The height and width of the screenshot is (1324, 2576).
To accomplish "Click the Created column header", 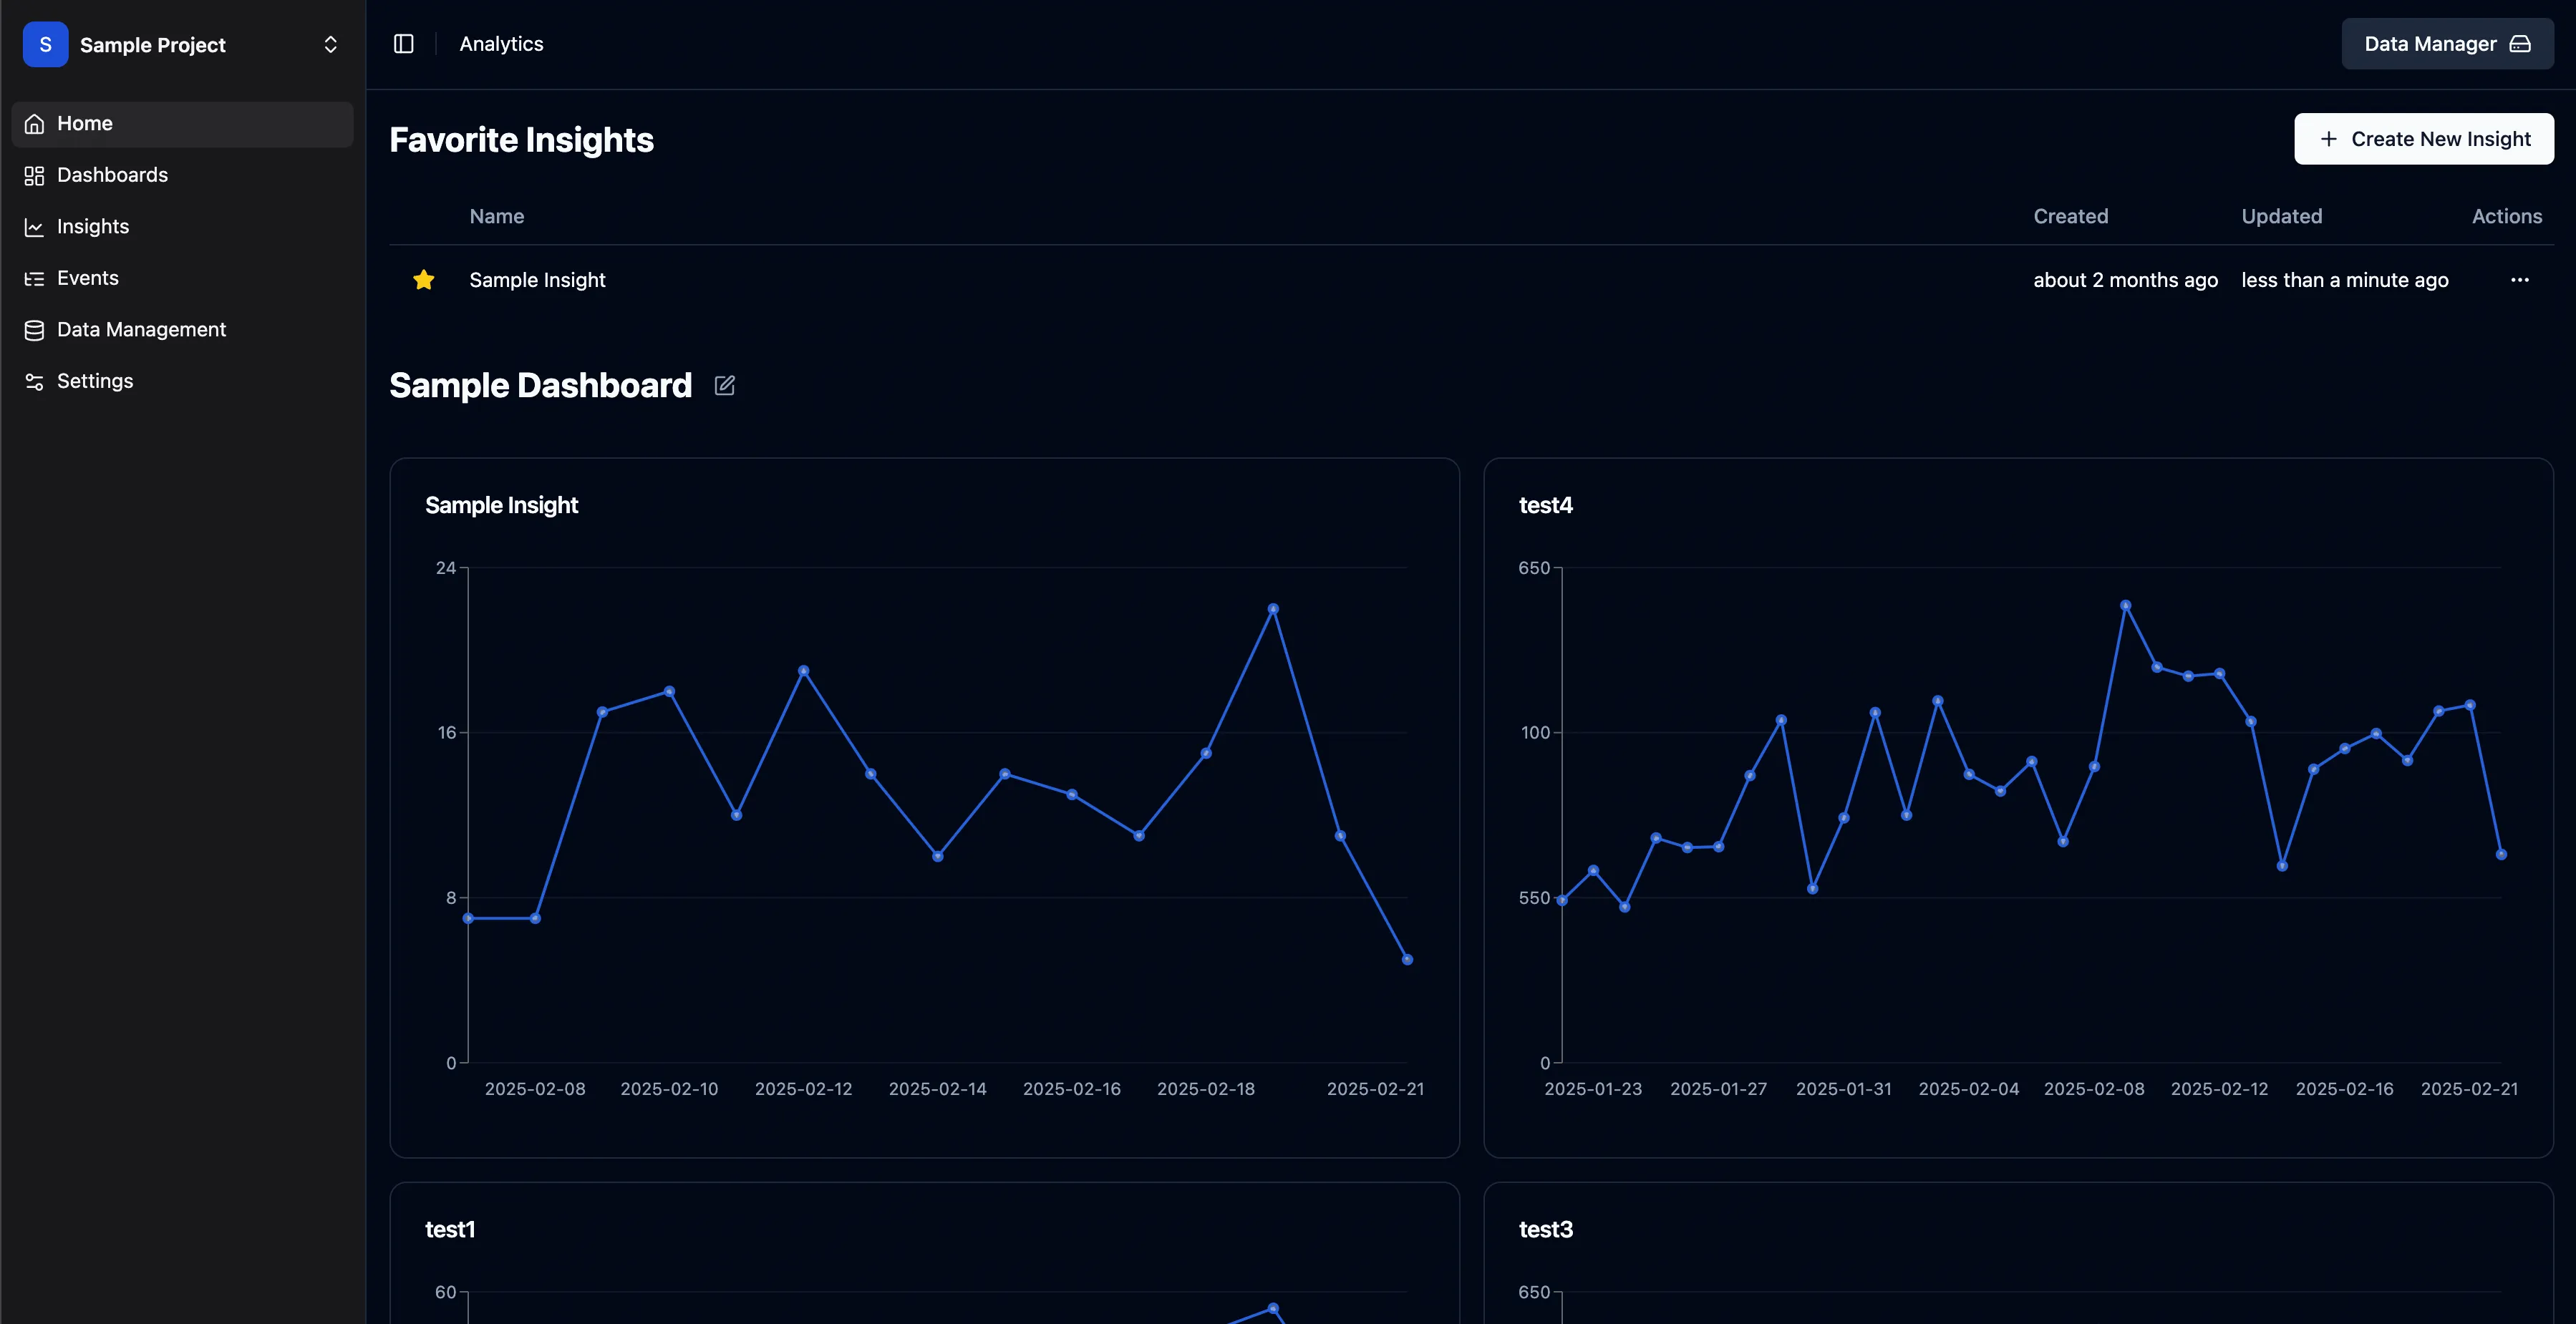I will (2071, 217).
